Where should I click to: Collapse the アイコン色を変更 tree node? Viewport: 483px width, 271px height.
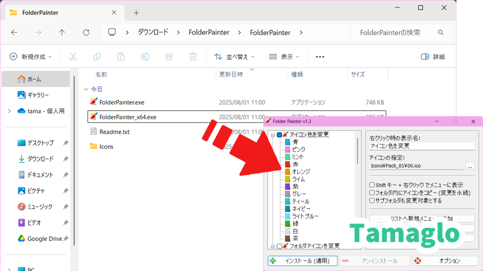(x=273, y=135)
